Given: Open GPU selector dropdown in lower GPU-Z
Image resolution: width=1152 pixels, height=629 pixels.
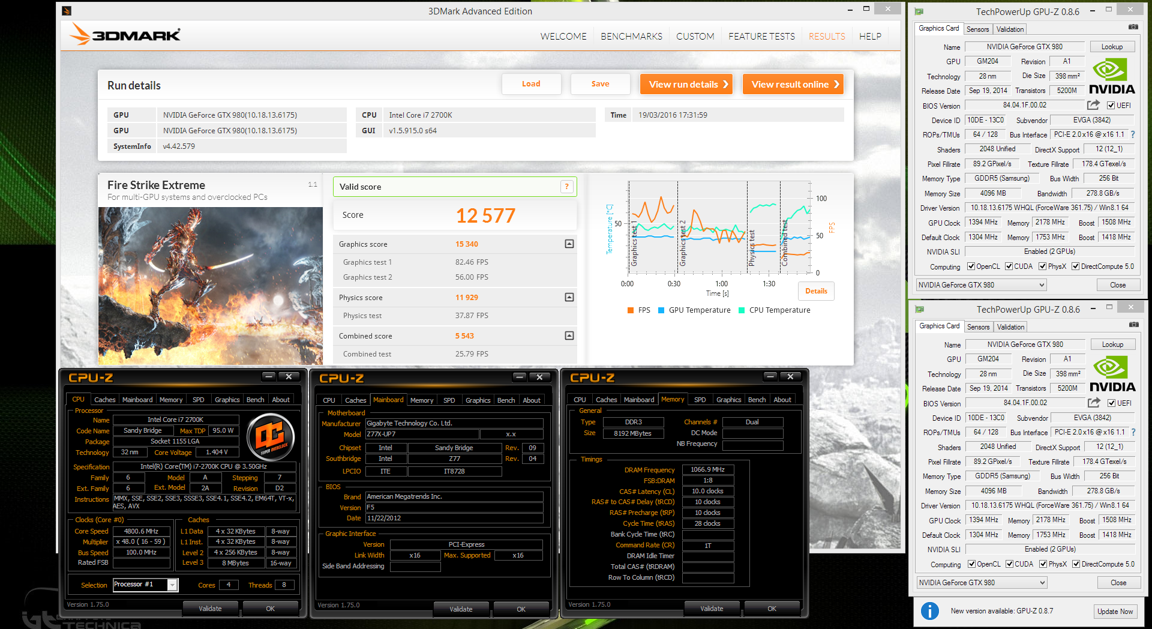Looking at the screenshot, I should tap(982, 583).
